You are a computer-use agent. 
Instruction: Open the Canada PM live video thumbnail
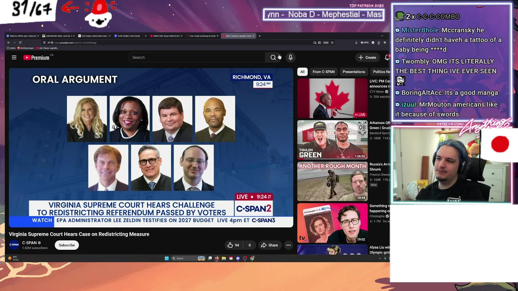pos(332,98)
